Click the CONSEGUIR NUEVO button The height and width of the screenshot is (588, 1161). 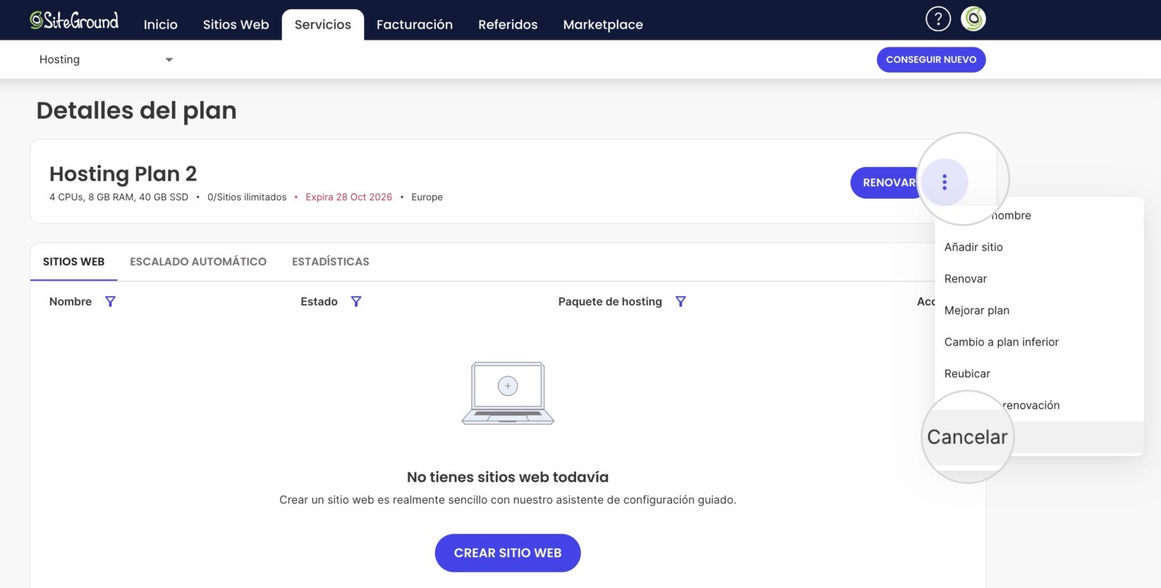[931, 59]
